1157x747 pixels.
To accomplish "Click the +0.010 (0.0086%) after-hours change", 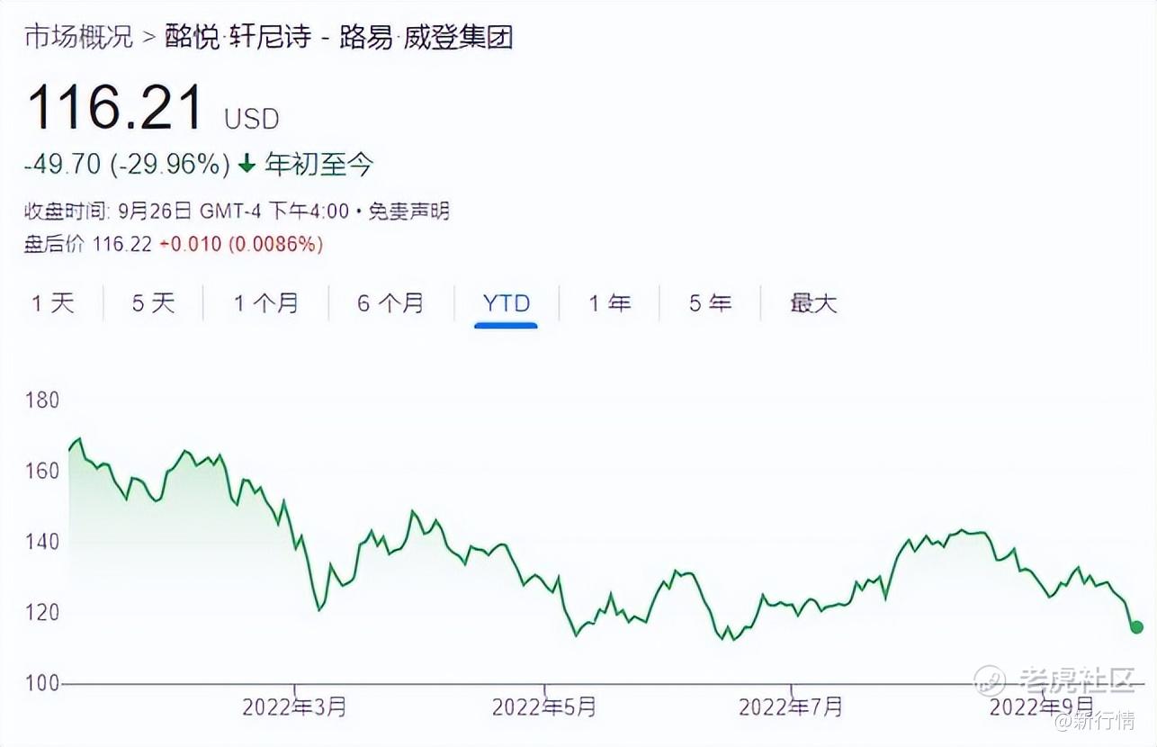I will pyautogui.click(x=240, y=244).
